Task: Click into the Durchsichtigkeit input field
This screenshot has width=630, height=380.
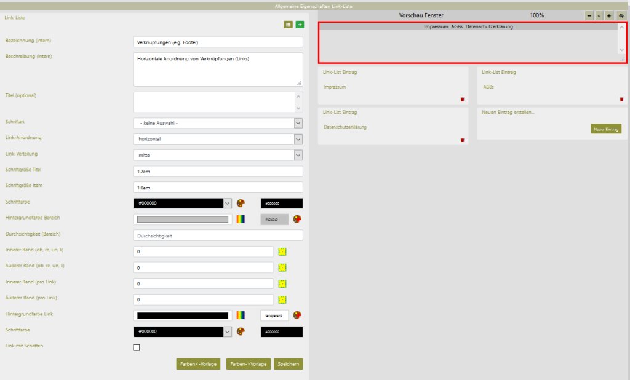Action: point(218,236)
